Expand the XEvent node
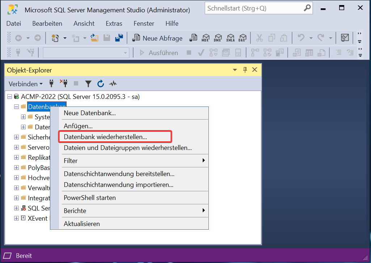Image resolution: width=371 pixels, height=263 pixels. [x=16, y=218]
